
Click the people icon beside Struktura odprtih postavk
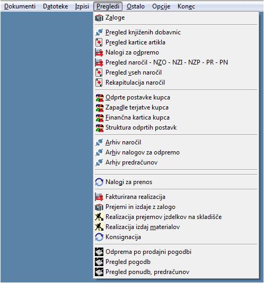pyautogui.click(x=99, y=127)
